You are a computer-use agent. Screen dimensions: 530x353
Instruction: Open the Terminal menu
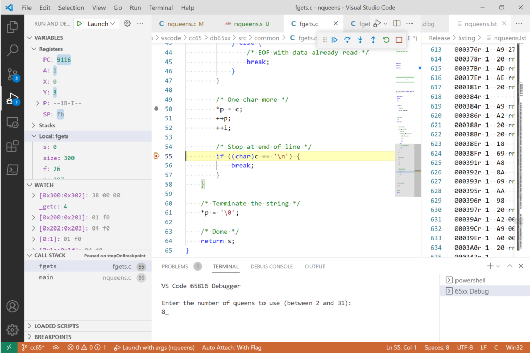161,7
